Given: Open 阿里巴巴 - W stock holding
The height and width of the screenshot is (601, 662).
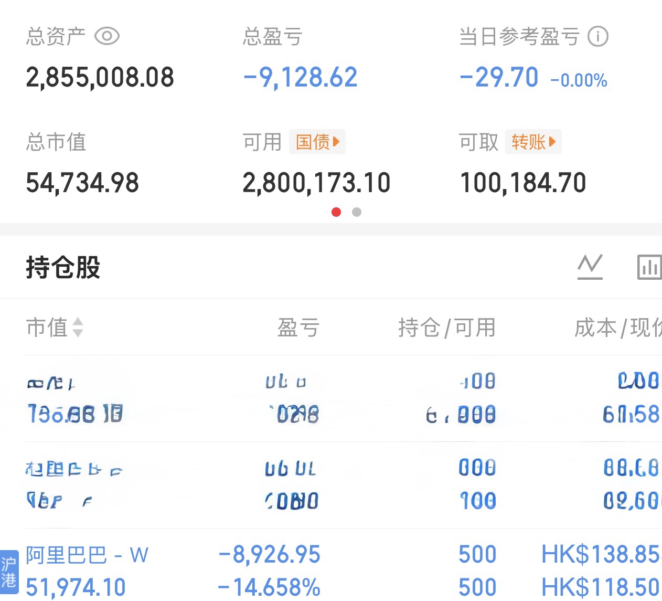Looking at the screenshot, I should 87,555.
